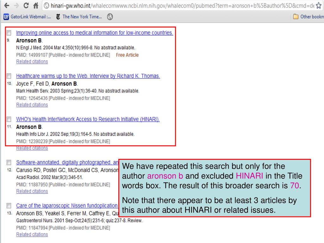Check the box for result 12
The image size is (324, 243).
click(x=9, y=163)
